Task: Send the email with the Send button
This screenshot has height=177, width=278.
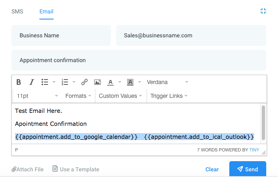Action: [x=248, y=169]
